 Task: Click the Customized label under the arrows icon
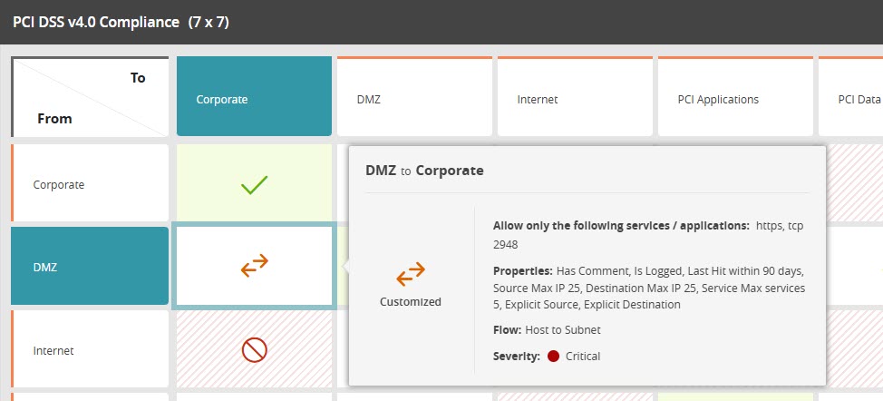point(411,302)
